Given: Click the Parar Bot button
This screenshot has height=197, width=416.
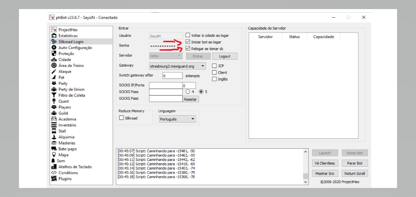Looking at the screenshot, I should click(355, 163).
